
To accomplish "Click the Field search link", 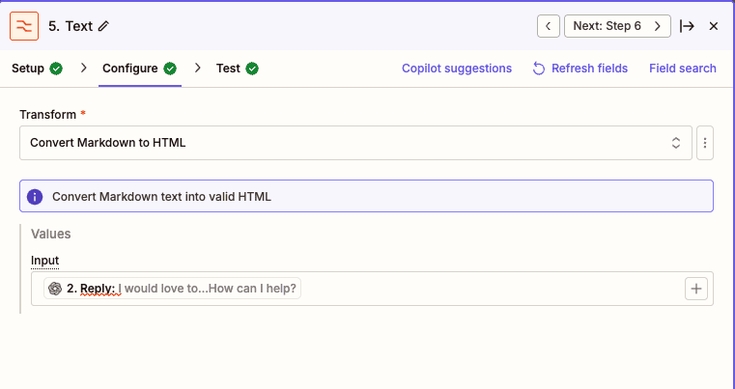I will click(683, 69).
